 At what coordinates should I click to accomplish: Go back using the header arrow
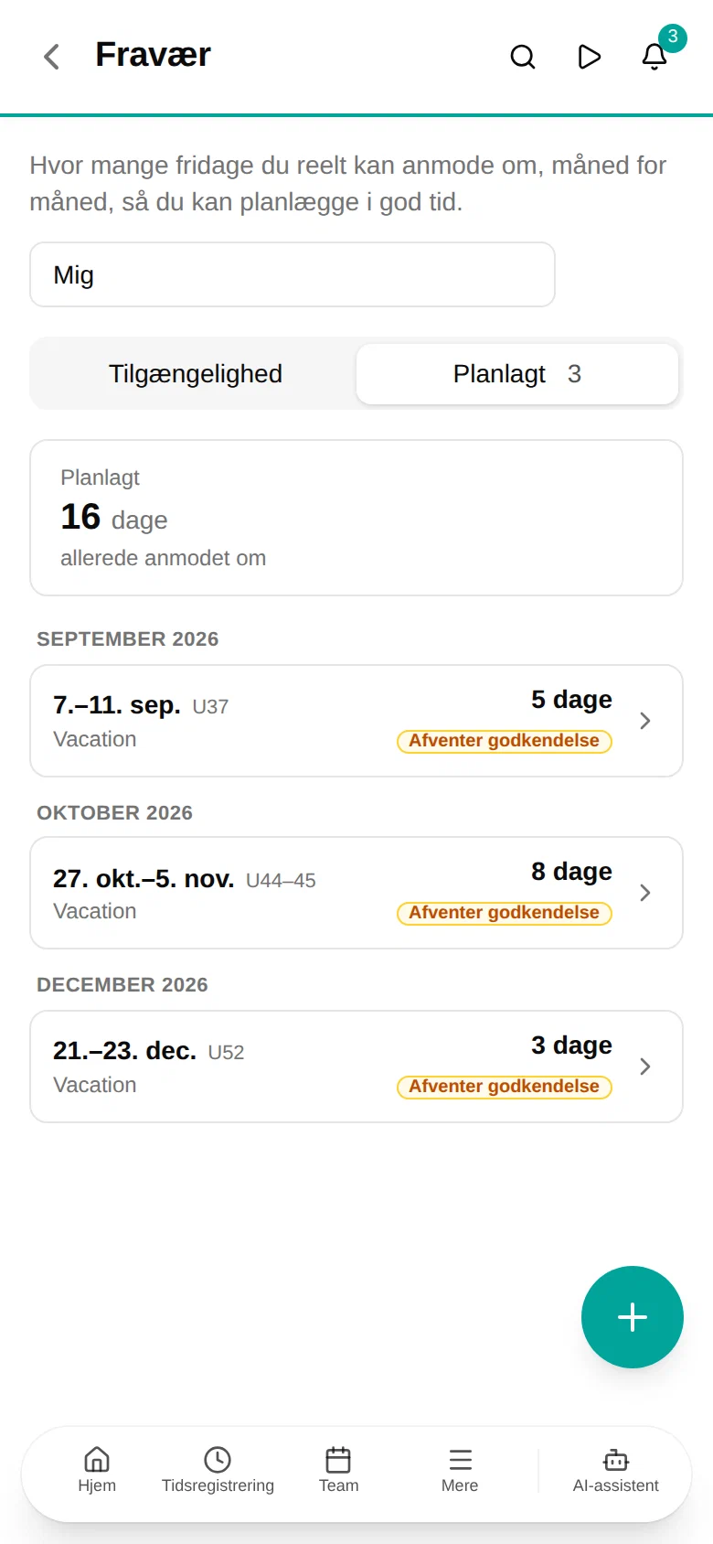coord(52,57)
